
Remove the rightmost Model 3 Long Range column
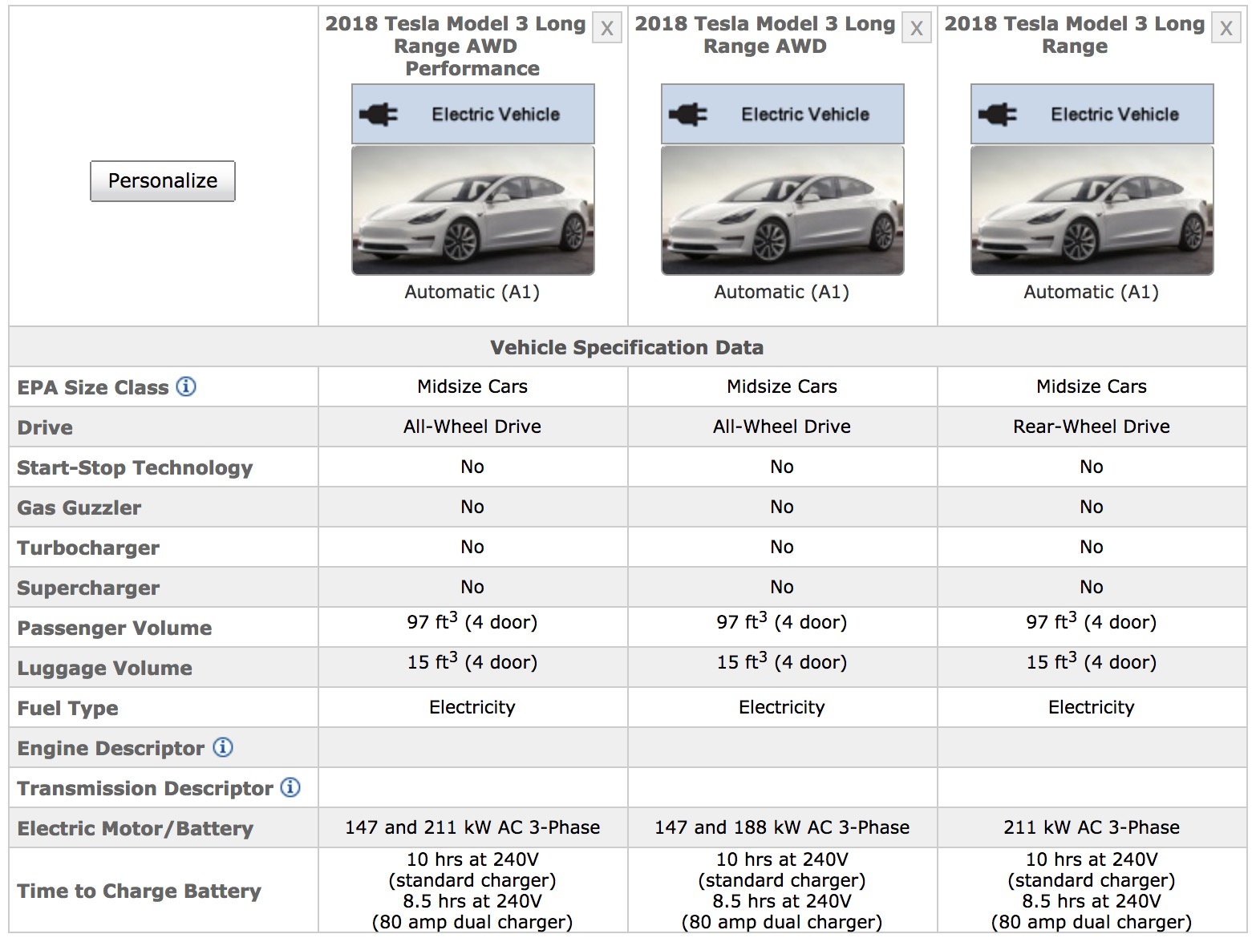click(1226, 27)
